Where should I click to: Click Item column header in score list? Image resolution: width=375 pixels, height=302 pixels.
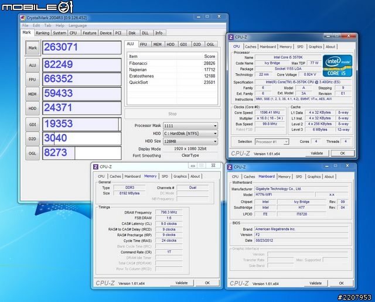pyautogui.click(x=152, y=56)
